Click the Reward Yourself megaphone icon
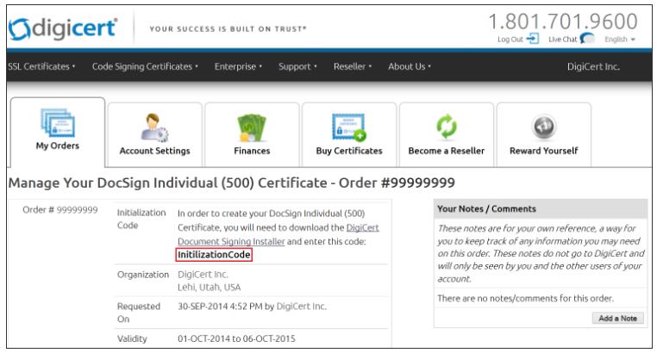This screenshot has width=657, height=353. click(x=543, y=127)
